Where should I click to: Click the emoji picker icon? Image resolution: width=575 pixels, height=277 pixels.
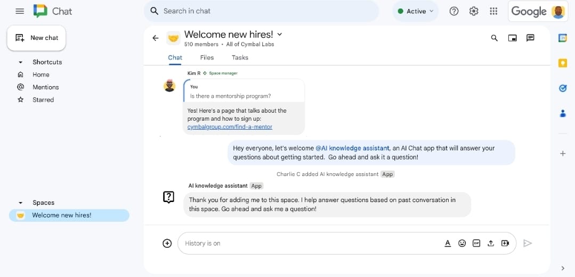click(x=462, y=243)
